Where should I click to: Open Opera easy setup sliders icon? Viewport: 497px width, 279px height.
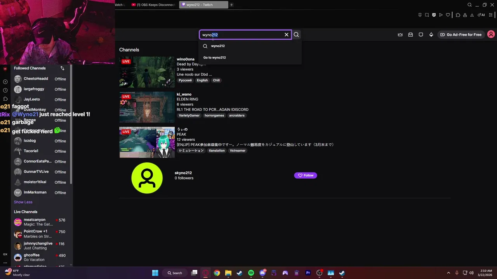coord(491,15)
